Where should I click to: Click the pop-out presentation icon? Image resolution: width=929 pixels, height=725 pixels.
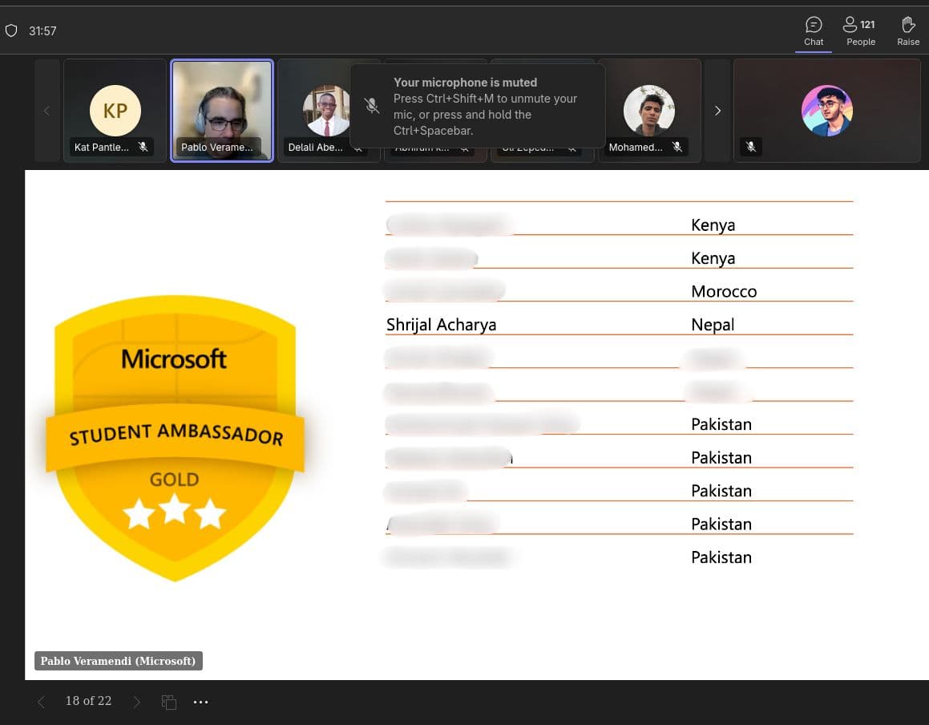(x=169, y=701)
